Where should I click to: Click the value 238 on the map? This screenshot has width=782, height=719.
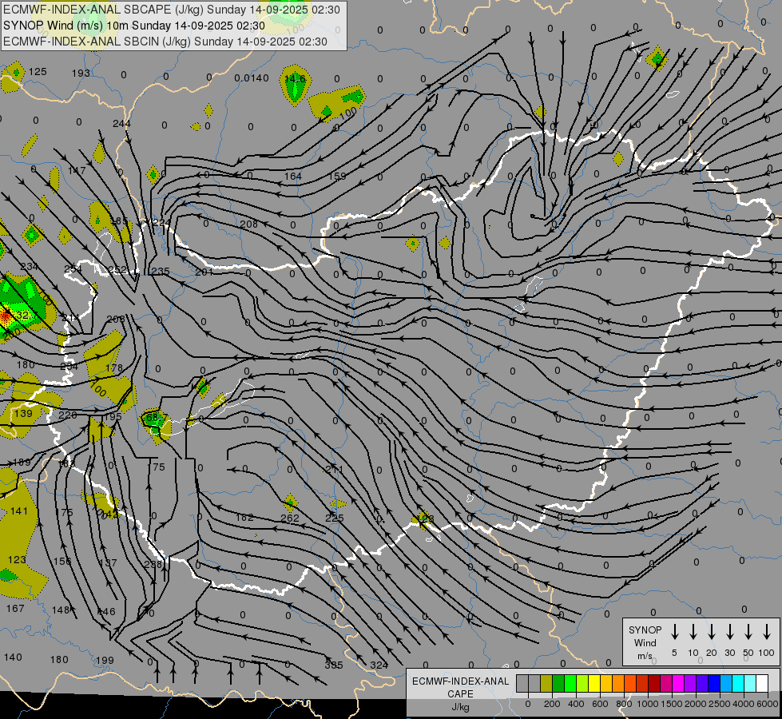tap(153, 564)
